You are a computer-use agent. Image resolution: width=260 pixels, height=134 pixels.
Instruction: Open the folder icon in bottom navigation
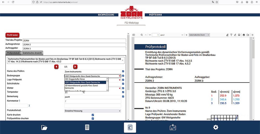pos(44,127)
